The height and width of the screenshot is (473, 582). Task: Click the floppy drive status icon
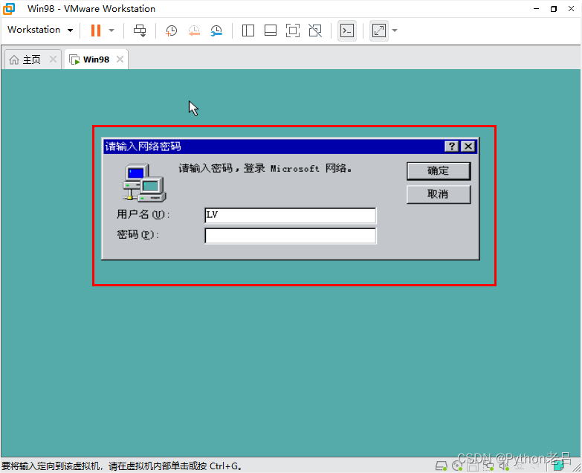472,466
